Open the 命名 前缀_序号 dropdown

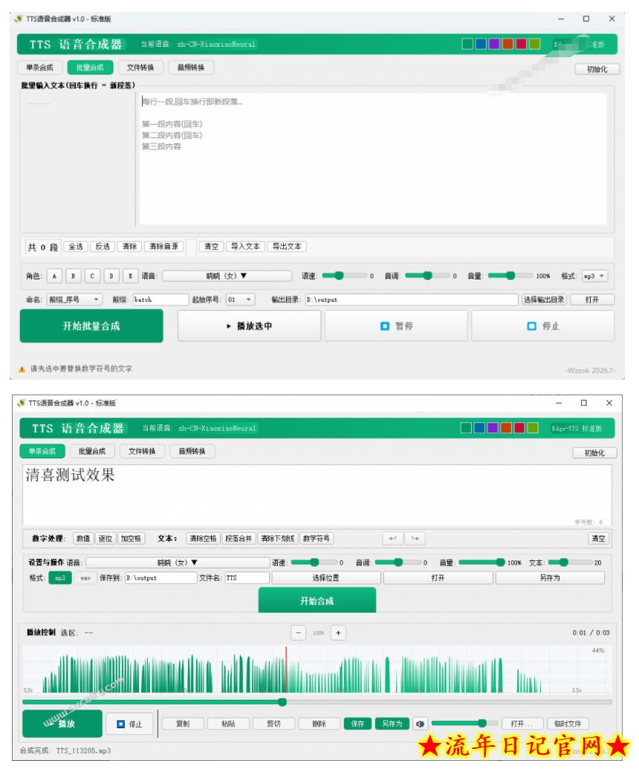pyautogui.click(x=74, y=299)
